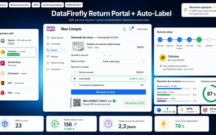This screenshot has width=216, height=135.
Task: Open Commandes menu item
Action: [55, 44]
